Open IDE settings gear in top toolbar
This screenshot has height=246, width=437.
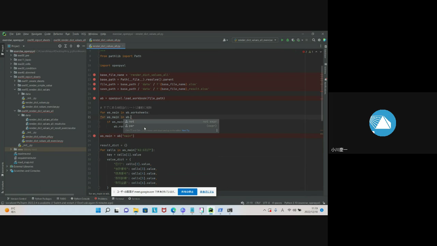tap(320, 40)
